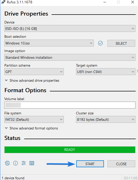Open the Device dropdown ESD-ISO (E:)
The width and height of the screenshot is (138, 180).
[70, 29]
